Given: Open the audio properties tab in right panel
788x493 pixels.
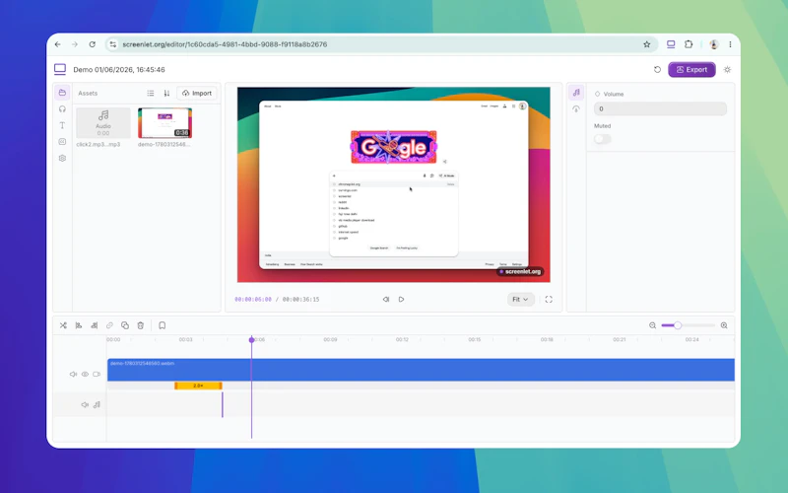Looking at the screenshot, I should point(576,93).
